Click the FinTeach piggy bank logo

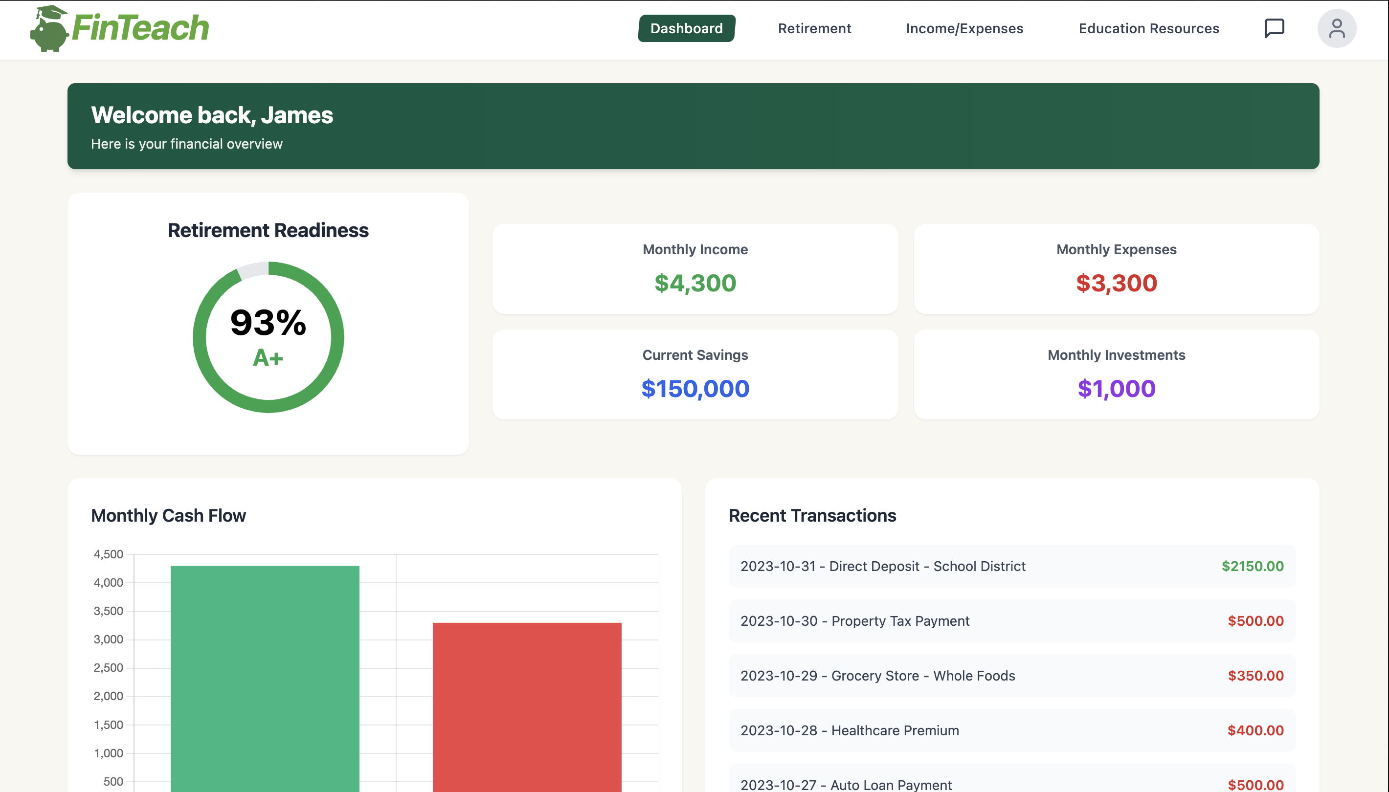49,29
